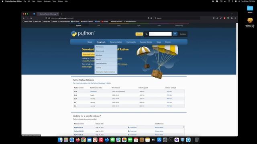Launch Brave browser from the Dock
257x144 pixels.
95,140
